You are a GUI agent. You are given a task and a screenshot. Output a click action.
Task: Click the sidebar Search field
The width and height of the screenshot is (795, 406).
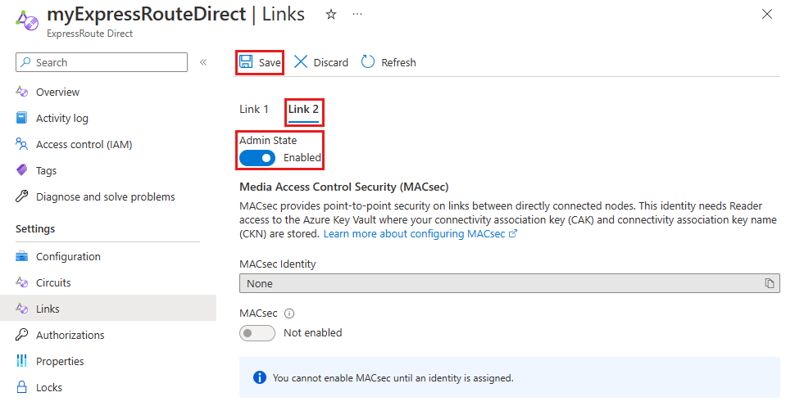click(x=107, y=62)
